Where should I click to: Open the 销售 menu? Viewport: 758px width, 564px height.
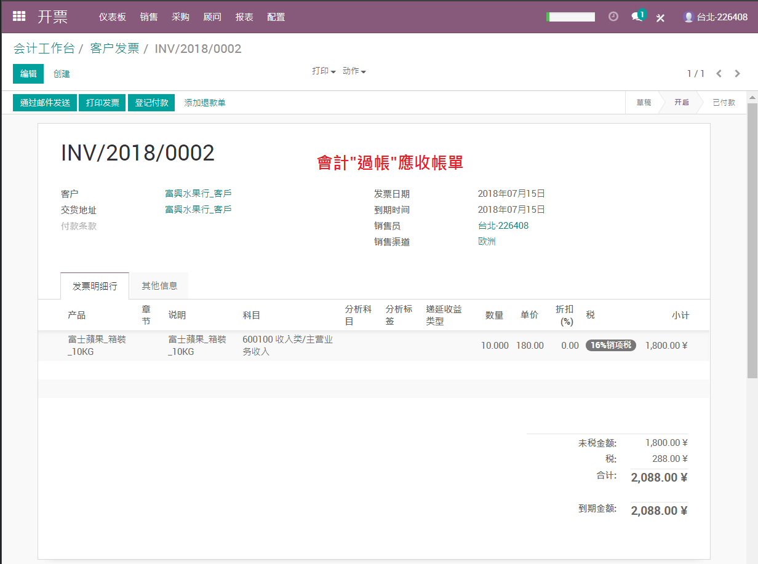click(x=149, y=17)
